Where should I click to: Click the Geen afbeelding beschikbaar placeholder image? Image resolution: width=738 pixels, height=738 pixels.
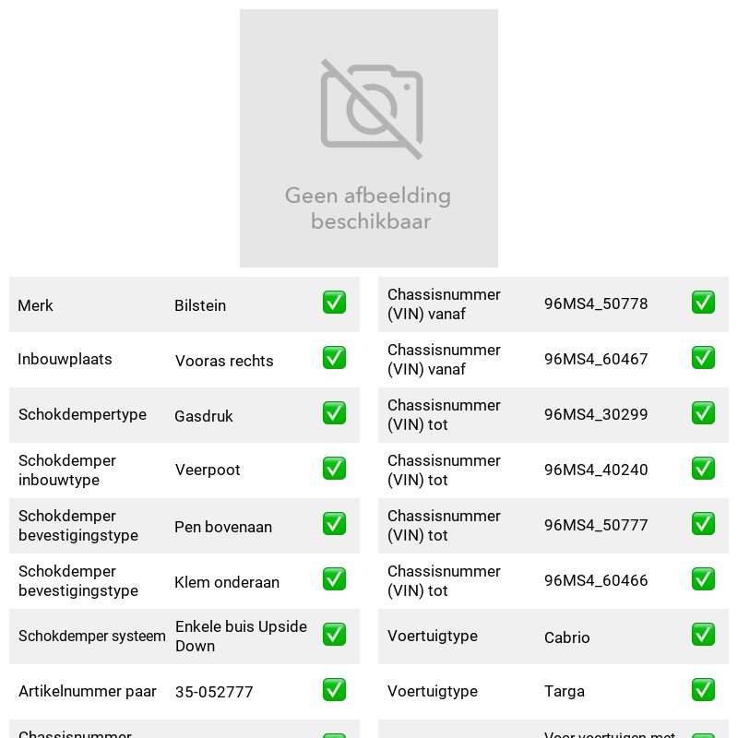tap(369, 138)
